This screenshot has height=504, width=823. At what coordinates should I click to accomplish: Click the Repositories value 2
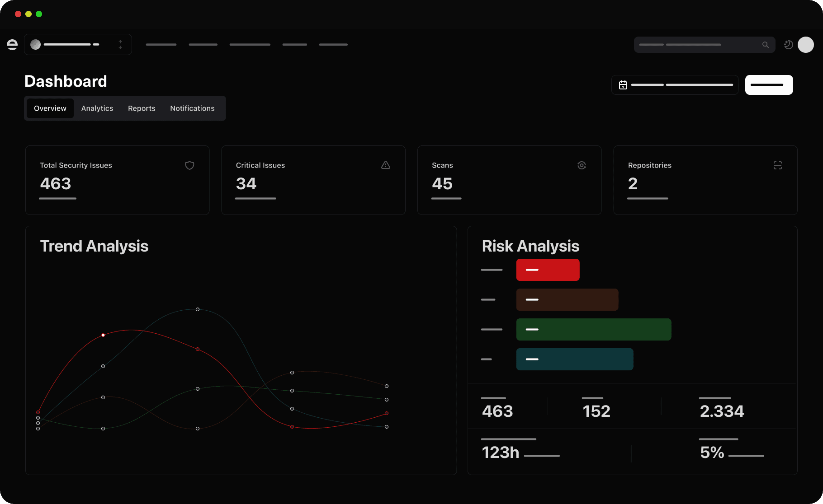tap(633, 184)
